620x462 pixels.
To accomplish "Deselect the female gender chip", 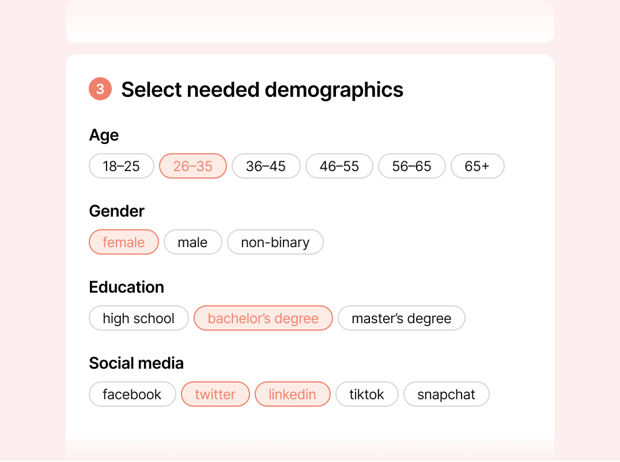I will click(124, 242).
